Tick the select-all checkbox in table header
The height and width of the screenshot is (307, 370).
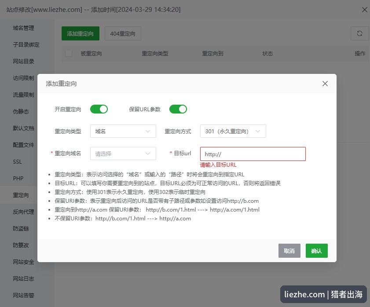[x=69, y=53]
